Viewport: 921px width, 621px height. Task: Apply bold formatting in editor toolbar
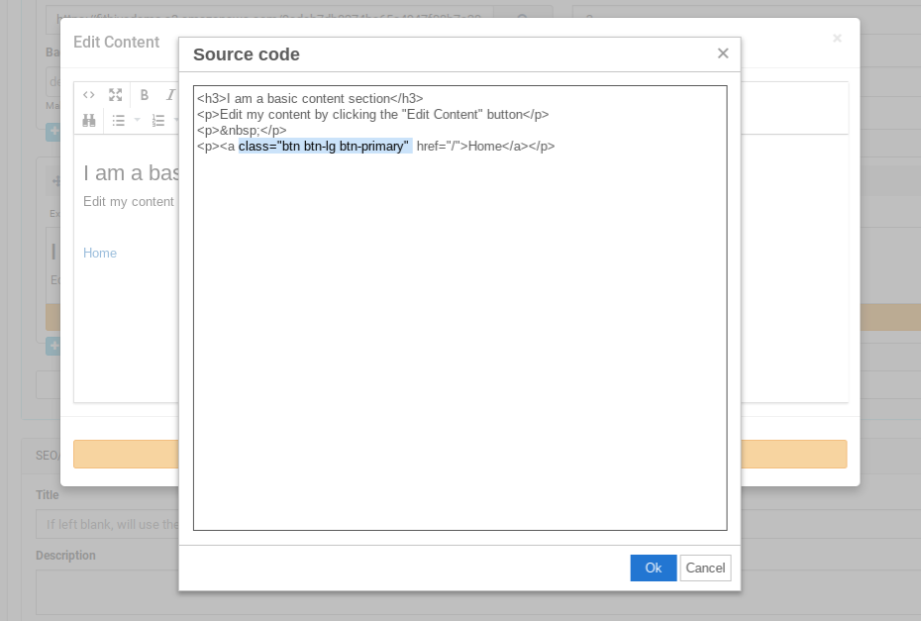click(145, 95)
